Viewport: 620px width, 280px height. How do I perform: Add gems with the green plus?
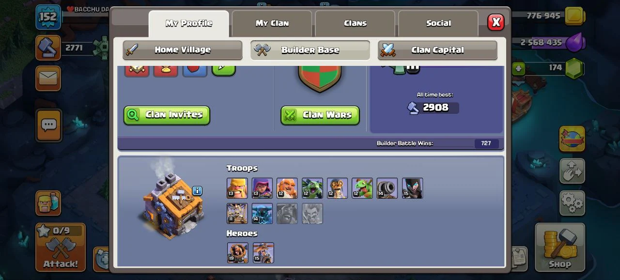(519, 68)
